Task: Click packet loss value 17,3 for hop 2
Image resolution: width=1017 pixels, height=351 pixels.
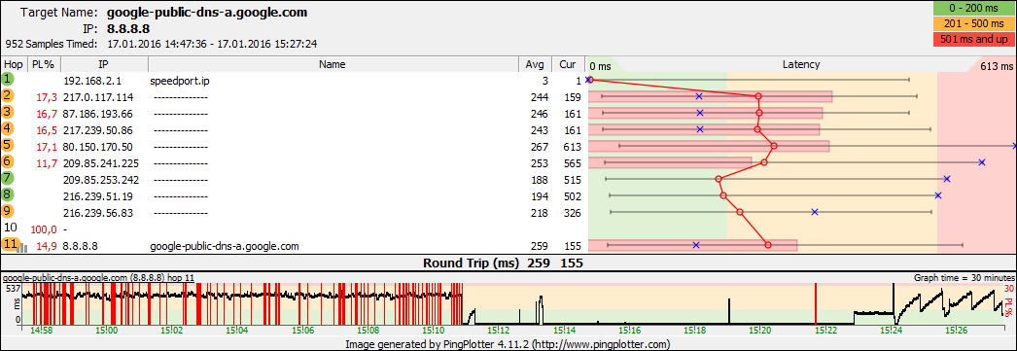Action: click(48, 97)
